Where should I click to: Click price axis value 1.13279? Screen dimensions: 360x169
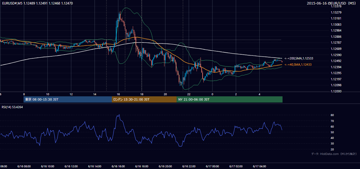click(x=336, y=12)
